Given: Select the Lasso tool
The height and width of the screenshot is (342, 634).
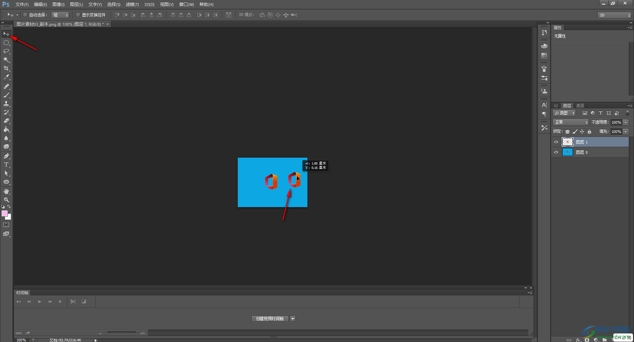Looking at the screenshot, I should [x=6, y=51].
